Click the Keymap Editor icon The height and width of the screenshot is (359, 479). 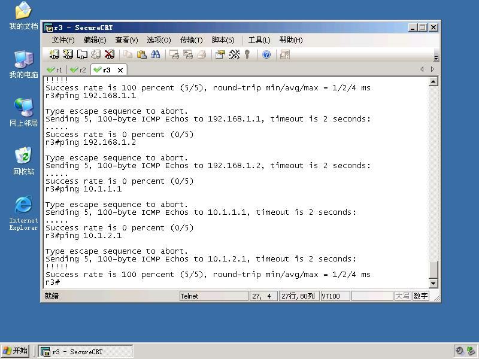point(234,54)
